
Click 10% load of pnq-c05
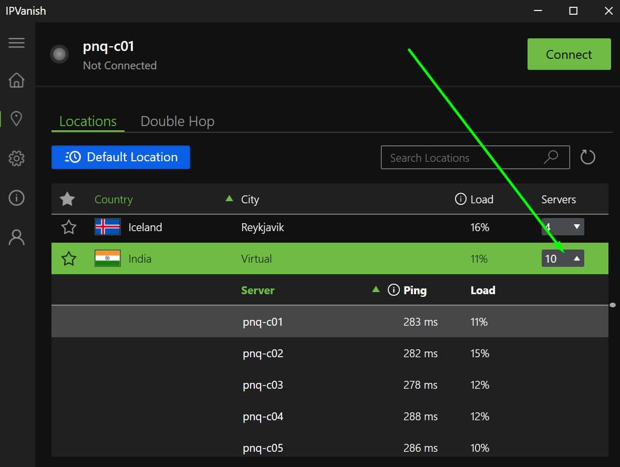point(480,449)
